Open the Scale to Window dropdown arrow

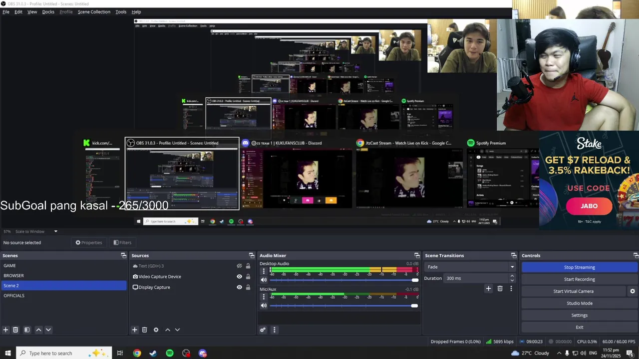coord(55,231)
